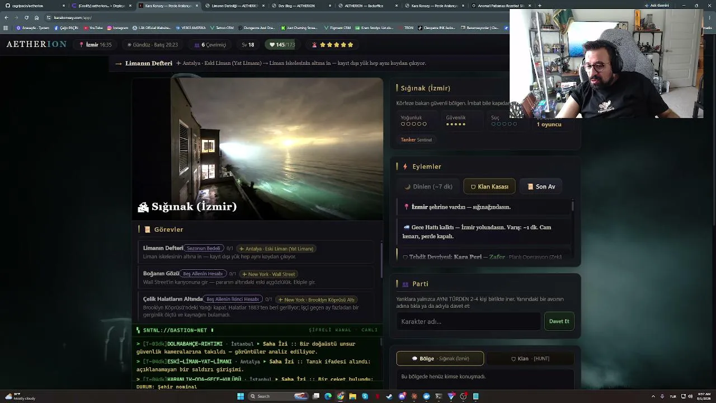Click the 1 oyuncu player count

(x=549, y=124)
